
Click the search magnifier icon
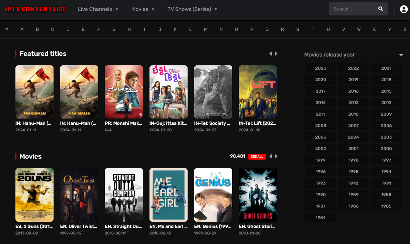380,9
